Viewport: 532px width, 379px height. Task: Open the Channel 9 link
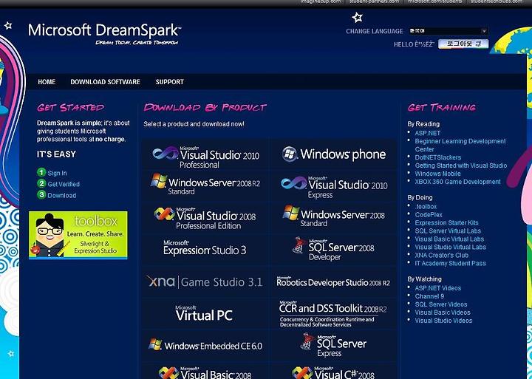pos(429,296)
